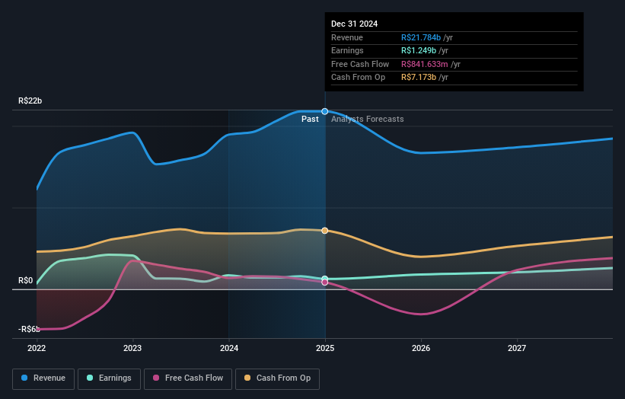Toggle the Revenue legend button

[x=43, y=378]
